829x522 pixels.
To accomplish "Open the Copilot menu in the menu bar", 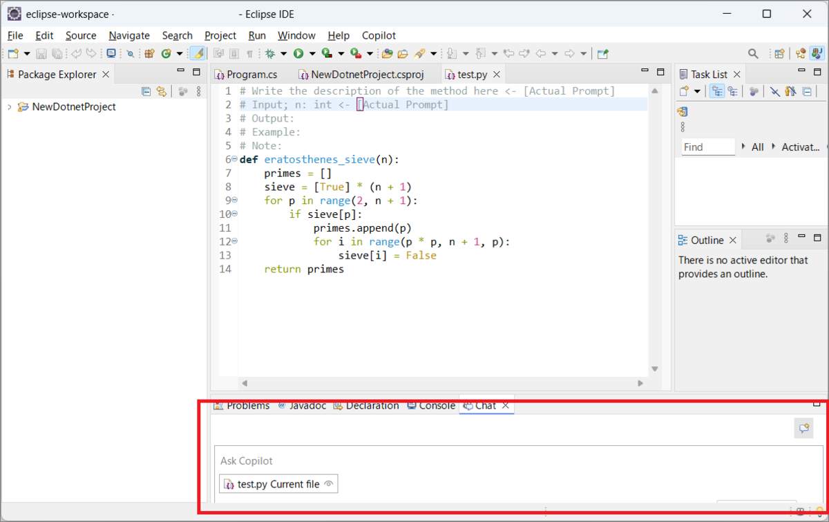I will click(x=379, y=35).
